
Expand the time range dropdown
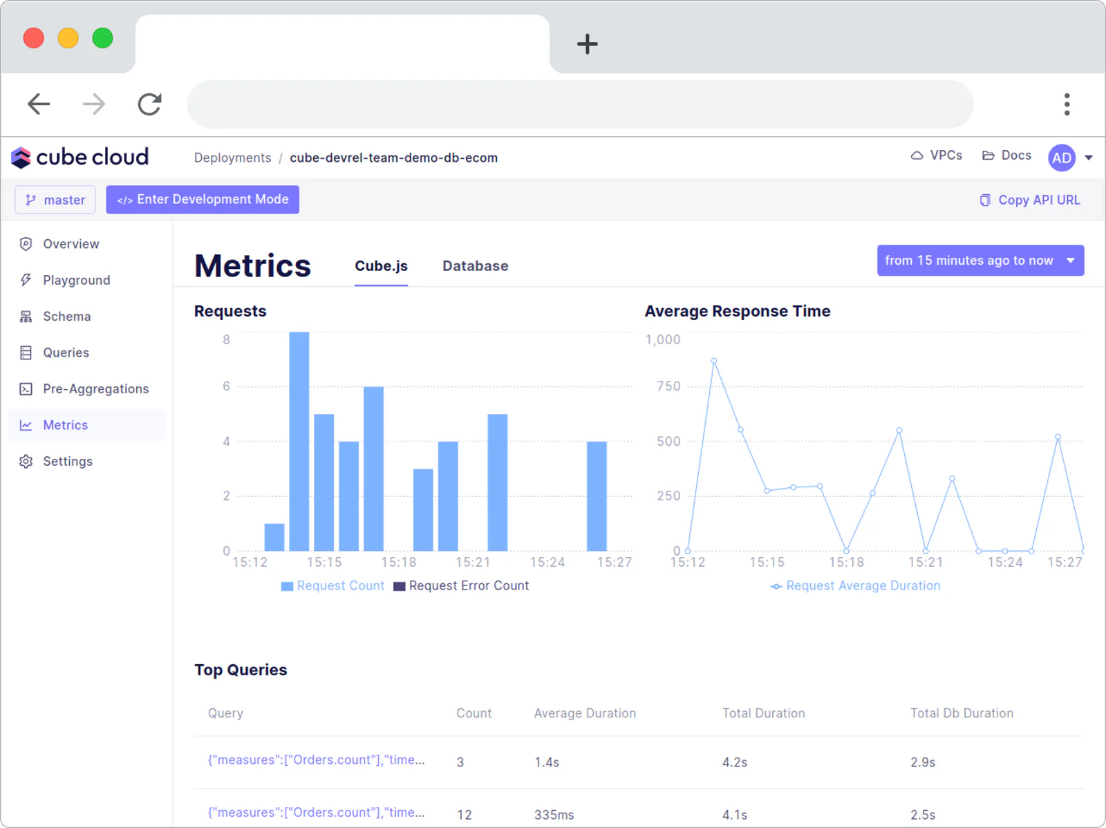(980, 261)
